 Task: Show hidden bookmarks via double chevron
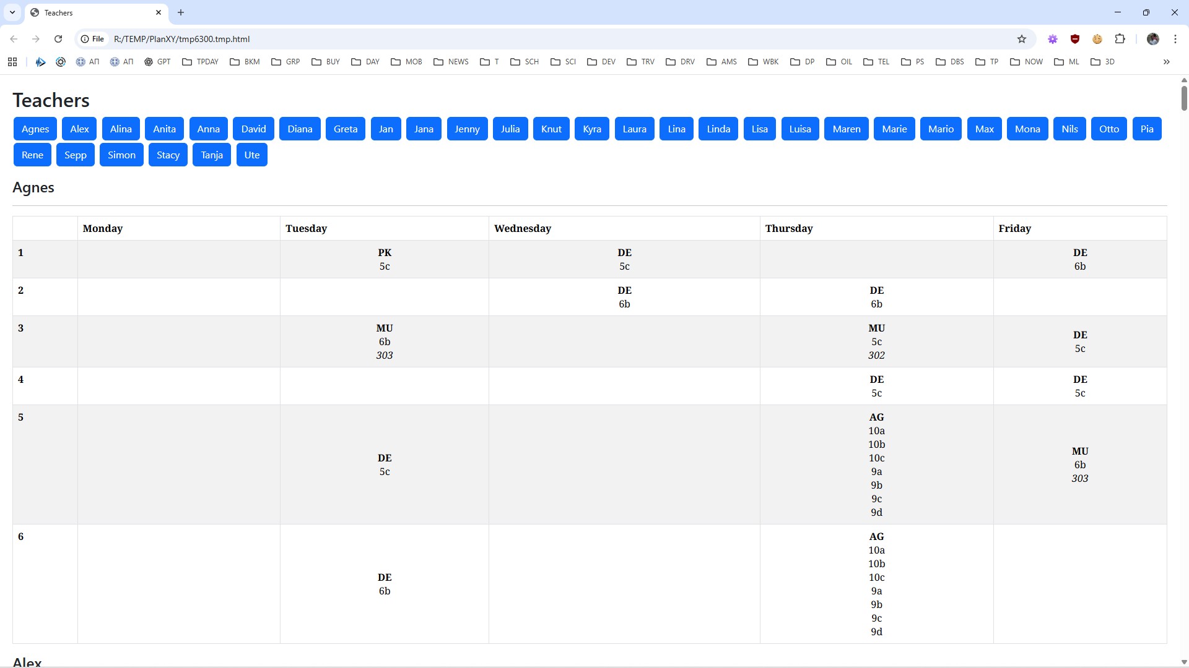click(1167, 62)
